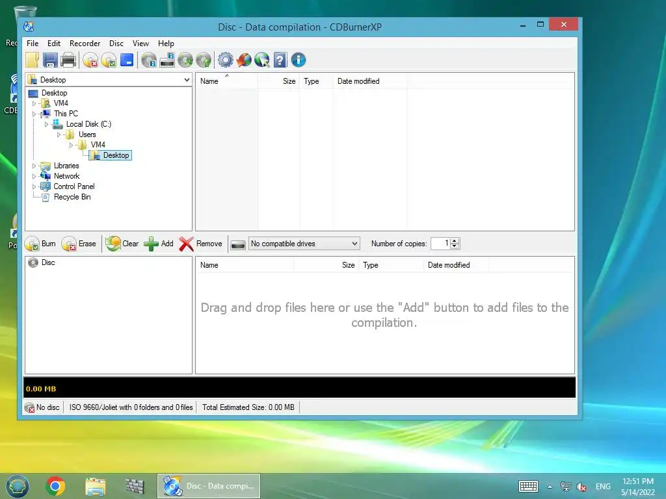This screenshot has width=666, height=499.
Task: Click the globe icon with mouse cursor
Action: point(262,60)
